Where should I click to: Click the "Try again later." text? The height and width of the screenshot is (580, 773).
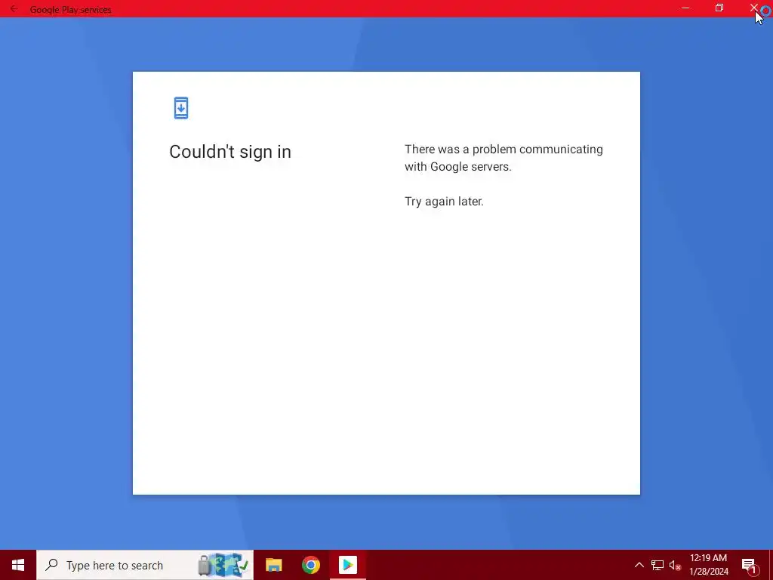(444, 201)
